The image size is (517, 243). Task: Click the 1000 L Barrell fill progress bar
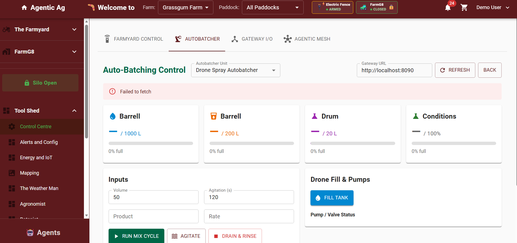(x=151, y=143)
